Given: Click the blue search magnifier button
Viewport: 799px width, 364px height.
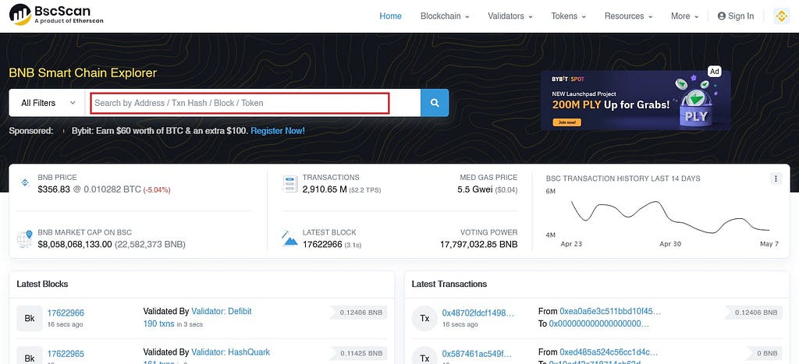Looking at the screenshot, I should (435, 103).
